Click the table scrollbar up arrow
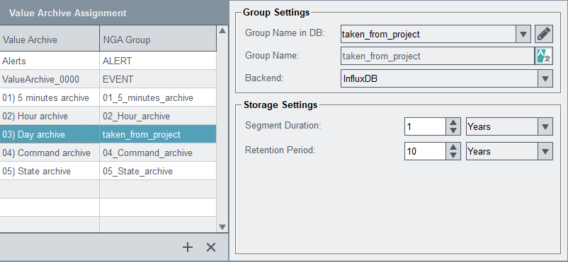 [222, 30]
